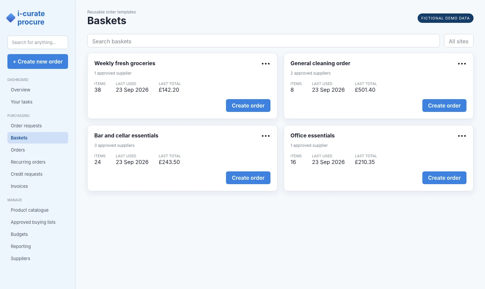Open Your tasks page
This screenshot has width=485, height=289.
tap(38, 102)
